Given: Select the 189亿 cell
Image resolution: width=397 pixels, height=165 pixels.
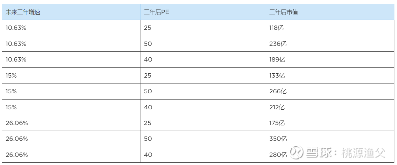Looking at the screenshot, I should click(277, 60).
